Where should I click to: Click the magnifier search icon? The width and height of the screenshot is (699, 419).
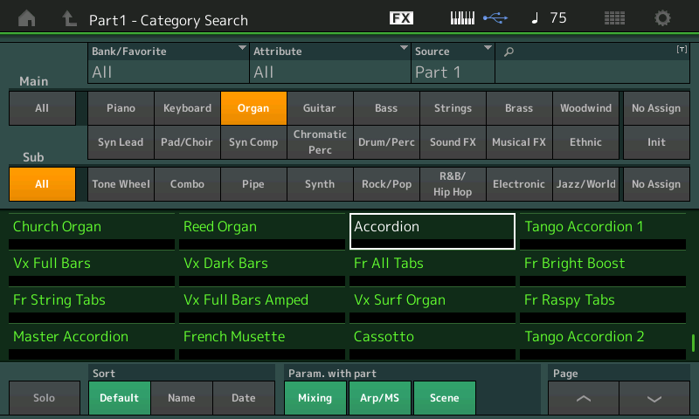pos(509,52)
